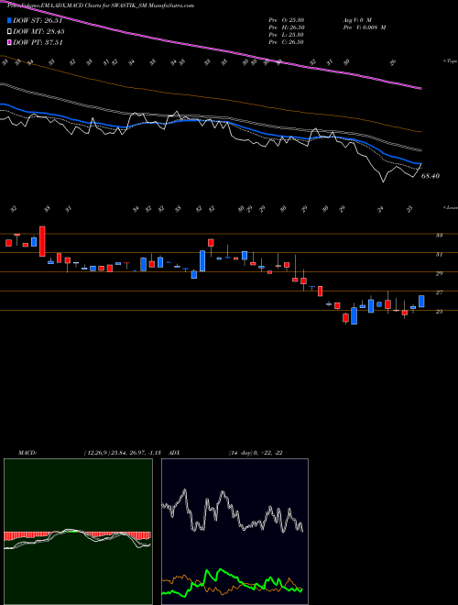This screenshot has width=458, height=605.
Task: Open the dark blue ADX indicator panel
Action: pos(234,532)
